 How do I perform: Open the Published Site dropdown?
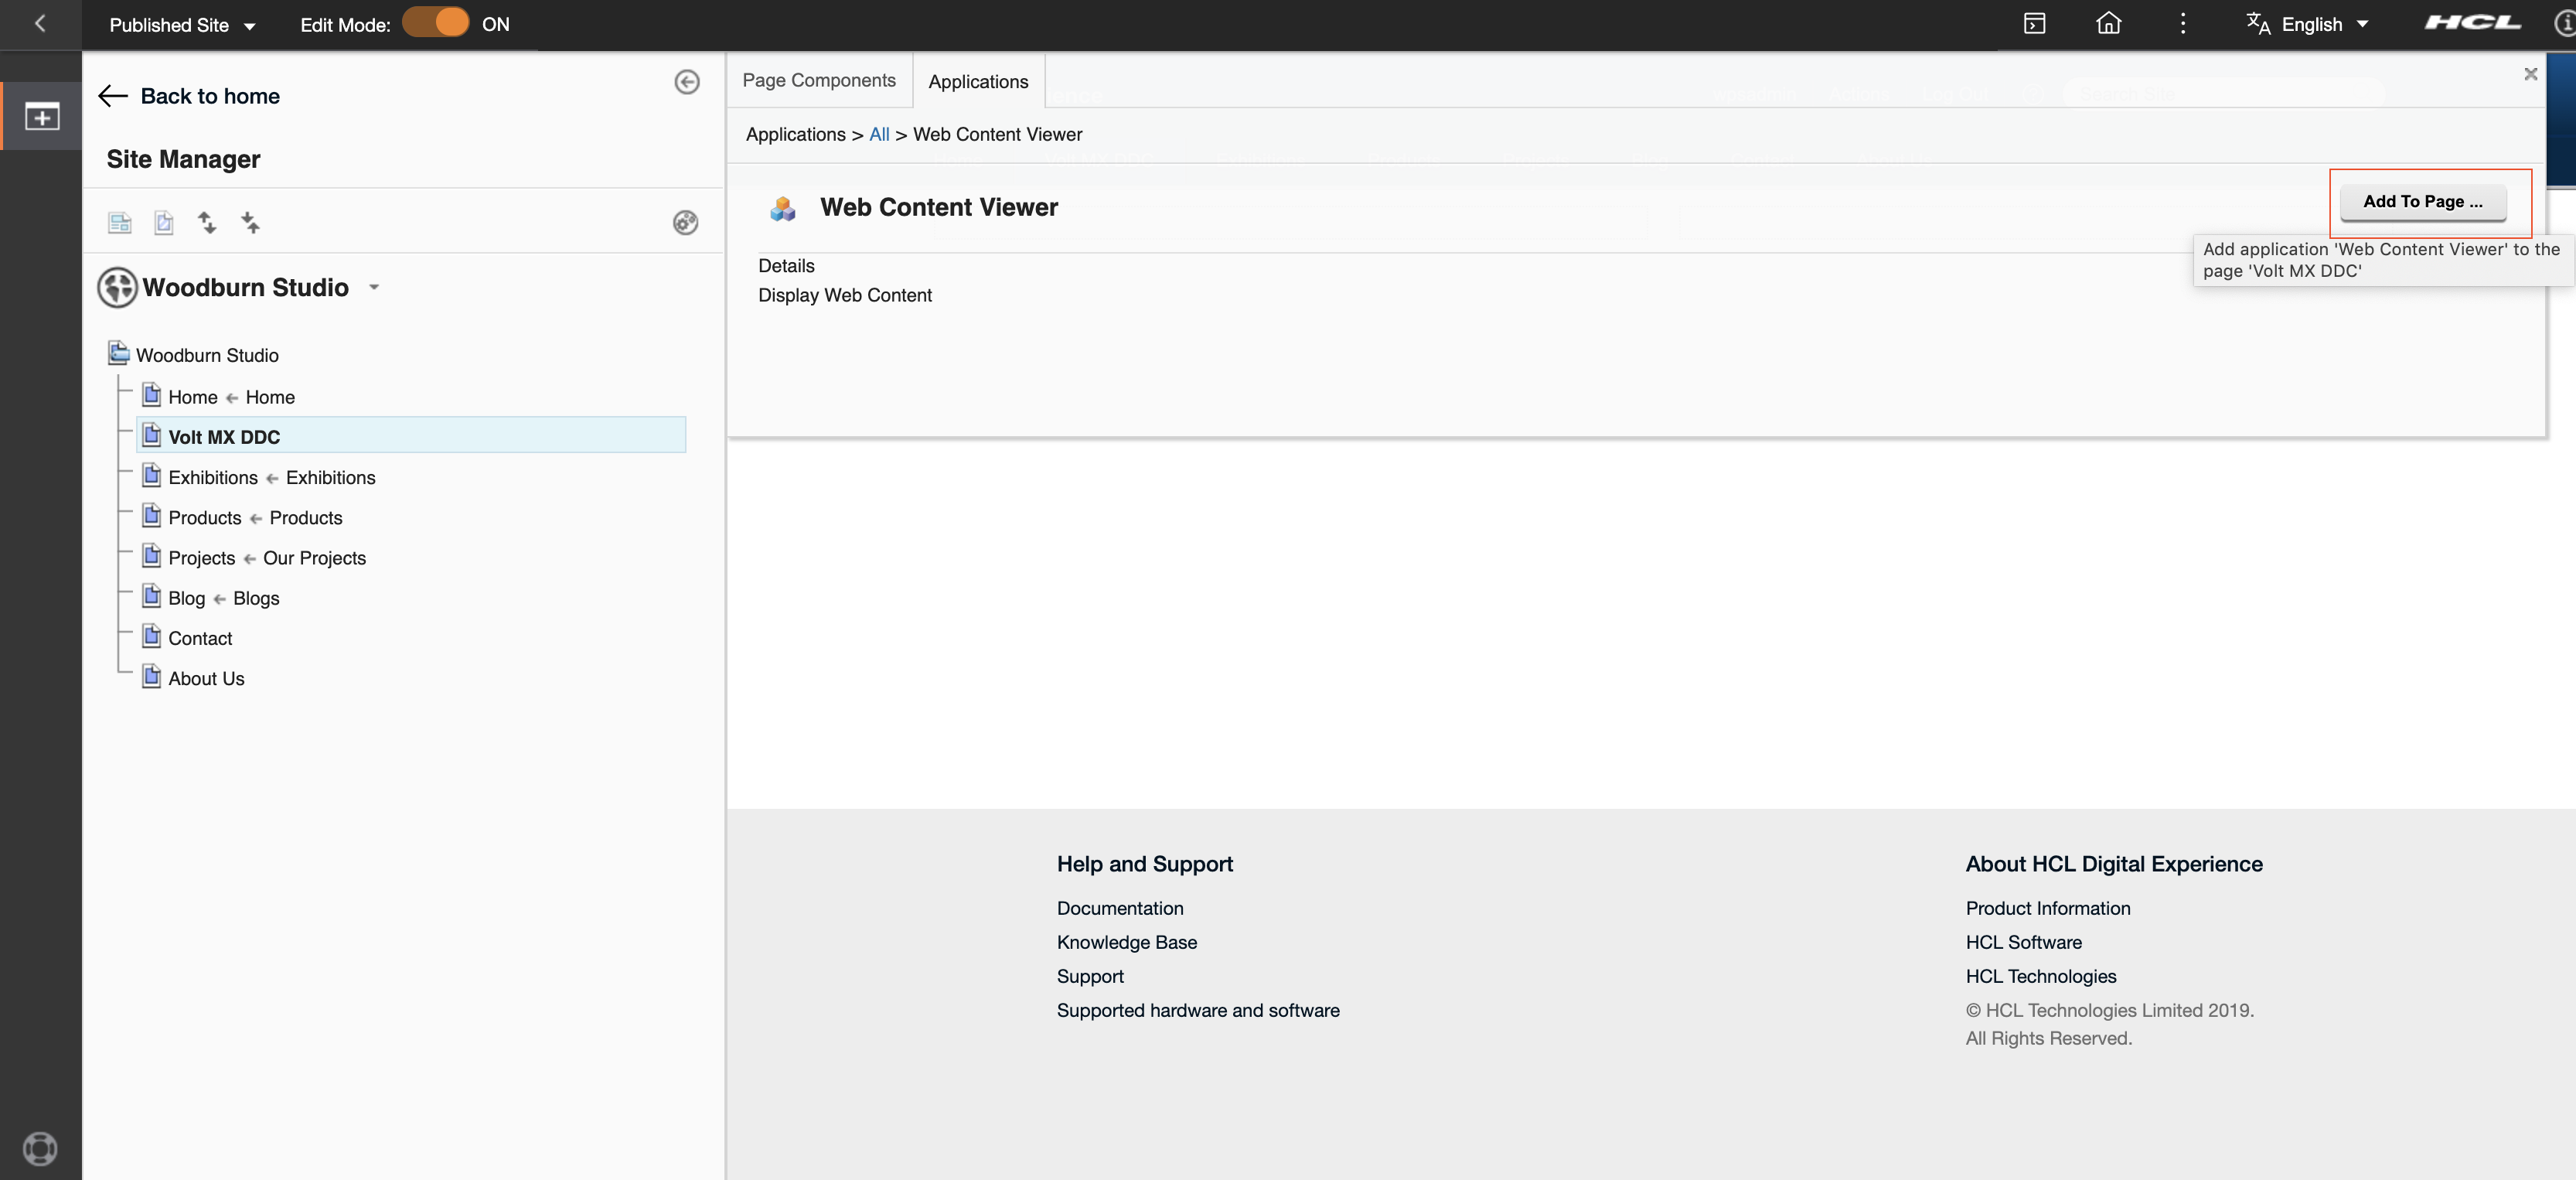click(x=182, y=25)
